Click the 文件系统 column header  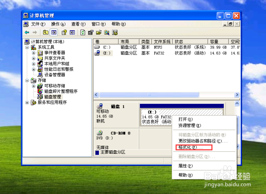point(162,42)
